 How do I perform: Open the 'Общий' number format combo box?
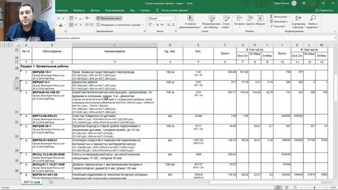click(x=162, y=18)
